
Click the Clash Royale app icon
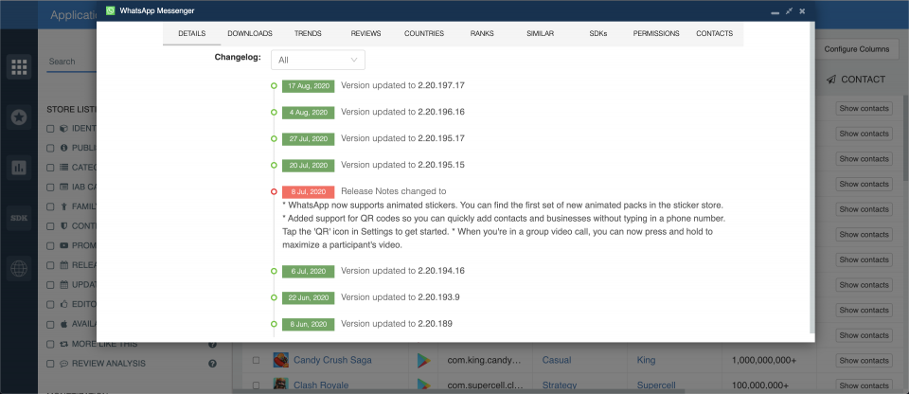pyautogui.click(x=280, y=385)
